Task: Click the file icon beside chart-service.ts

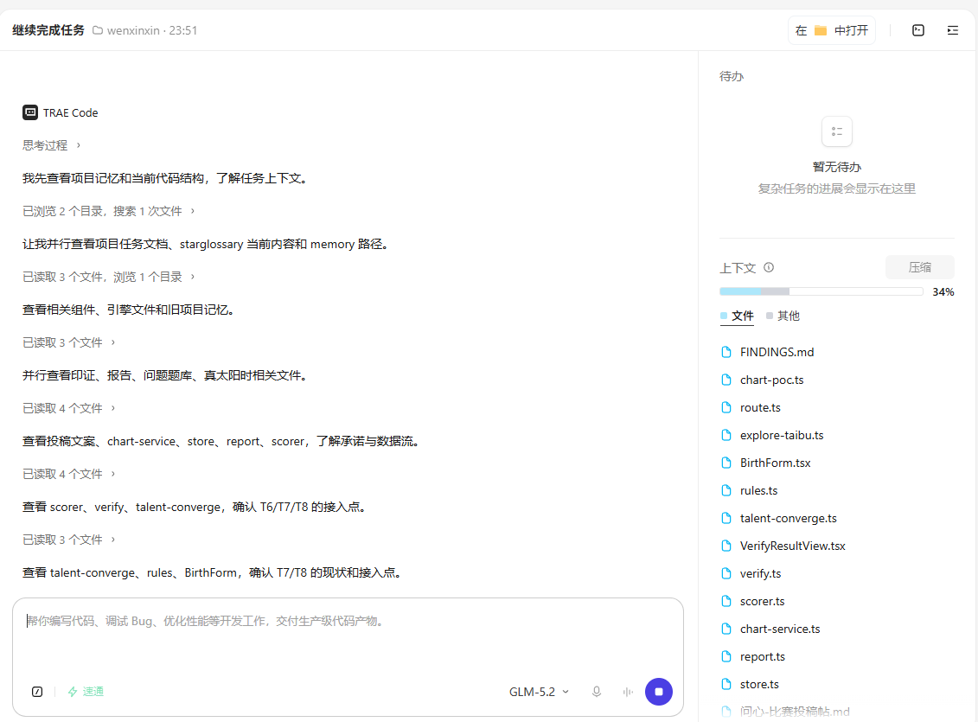Action: 726,629
